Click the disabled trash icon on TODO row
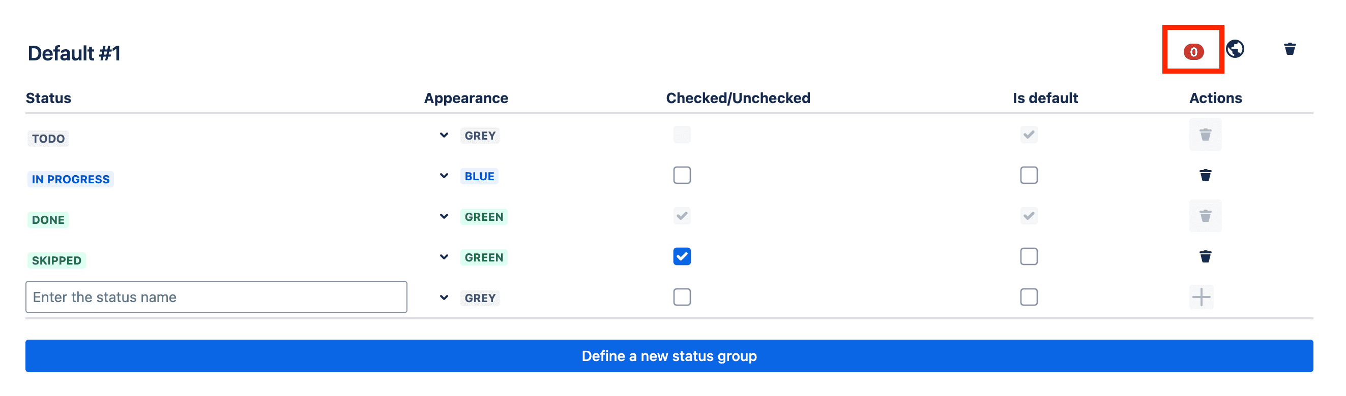 tap(1205, 135)
